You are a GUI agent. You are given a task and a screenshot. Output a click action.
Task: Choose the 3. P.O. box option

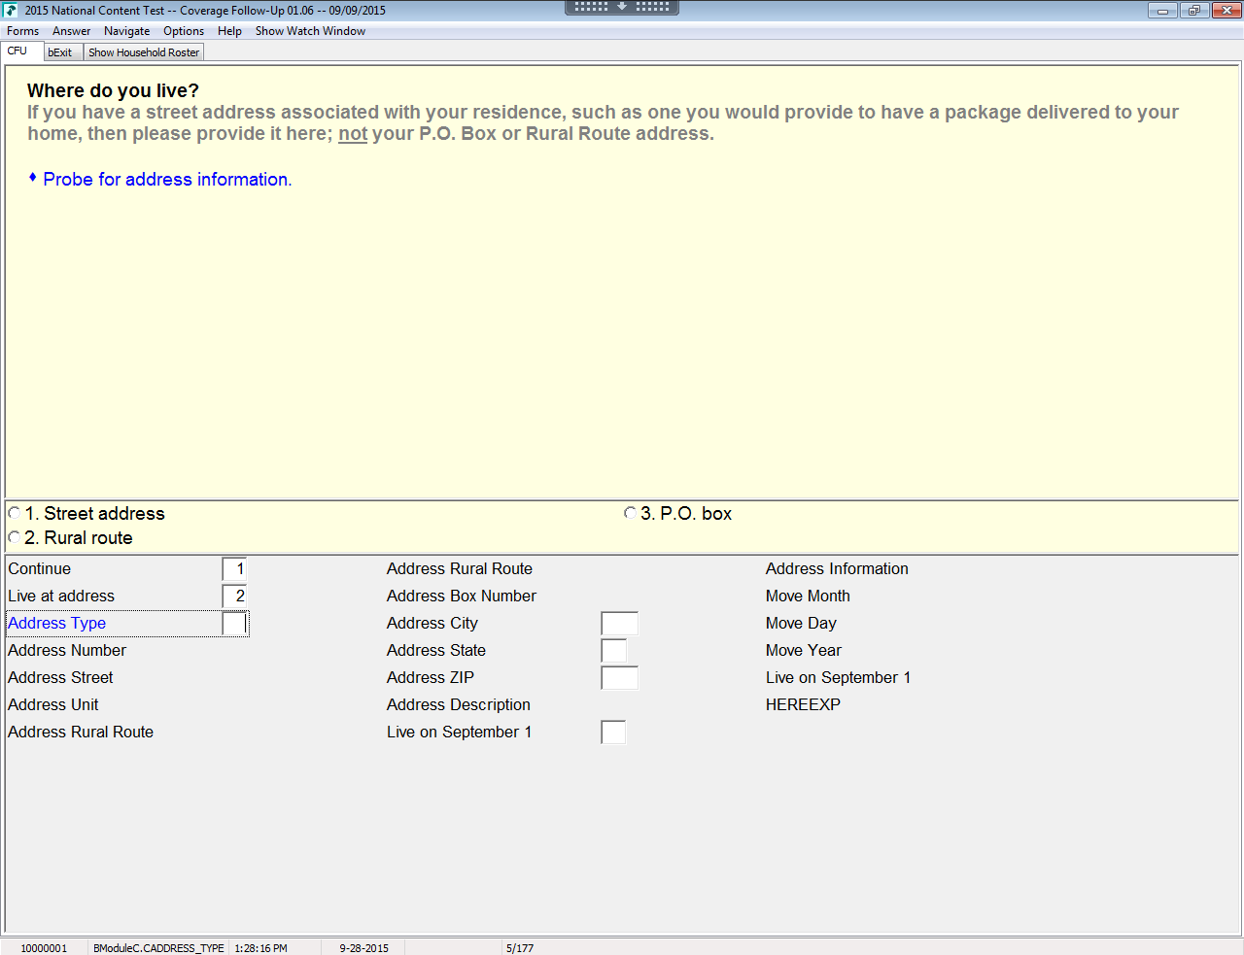[630, 513]
